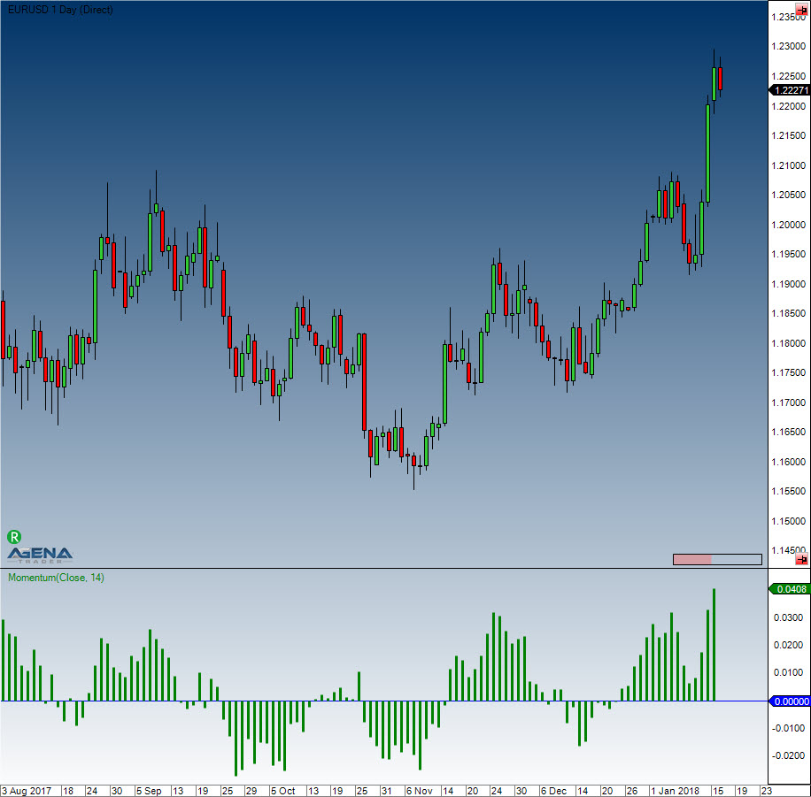Click the 5 Sep date axis label
Image resolution: width=811 pixels, height=797 pixels.
[147, 790]
